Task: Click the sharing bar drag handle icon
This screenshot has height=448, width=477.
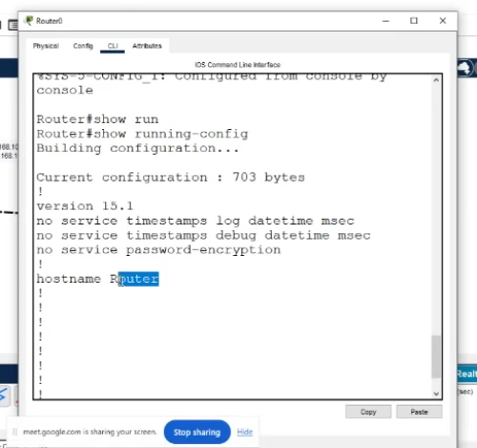Action: coord(14,432)
